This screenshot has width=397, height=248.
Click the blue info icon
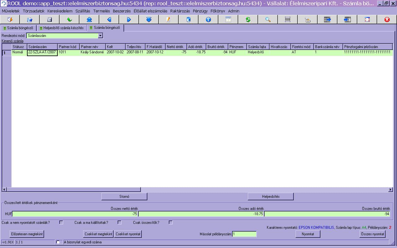coord(208,20)
